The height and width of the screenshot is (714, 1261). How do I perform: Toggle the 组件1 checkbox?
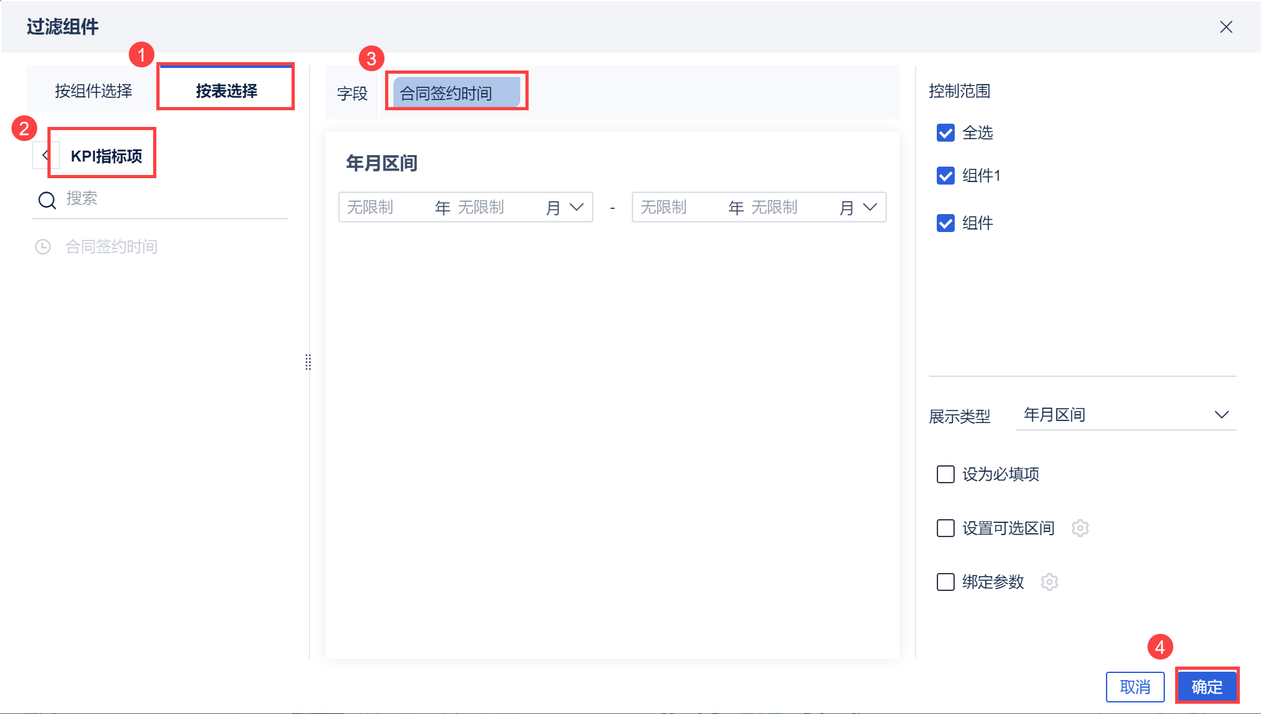pyautogui.click(x=946, y=176)
